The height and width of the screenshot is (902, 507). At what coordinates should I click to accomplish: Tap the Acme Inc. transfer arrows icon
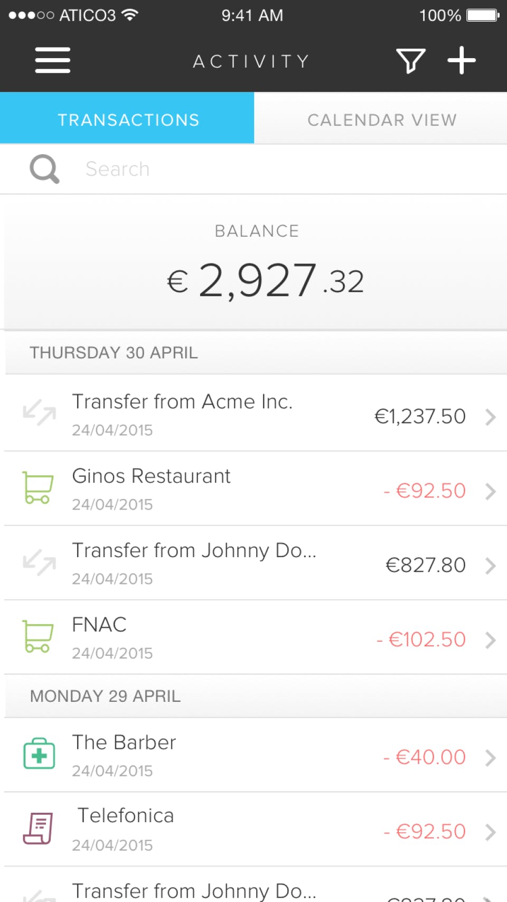tap(39, 413)
